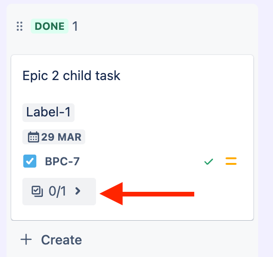Click the DONE column header area
The height and width of the screenshot is (257, 273).
tap(132, 26)
